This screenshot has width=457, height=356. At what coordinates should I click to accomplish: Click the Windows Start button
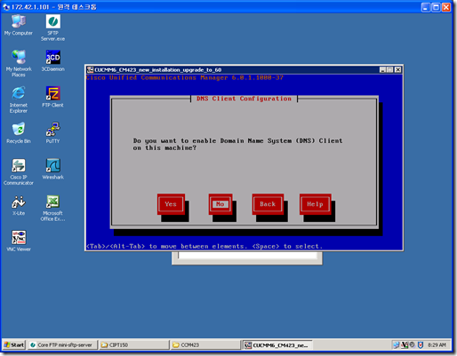coord(14,344)
